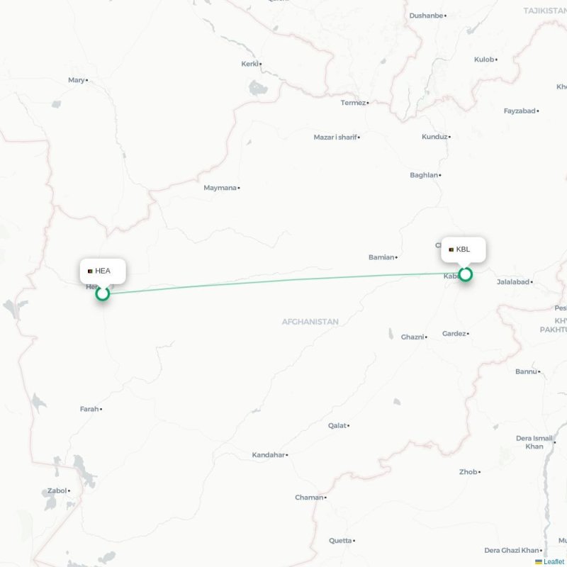This screenshot has width=567, height=567.
Task: Click the Ghazni city label
Action: (412, 337)
